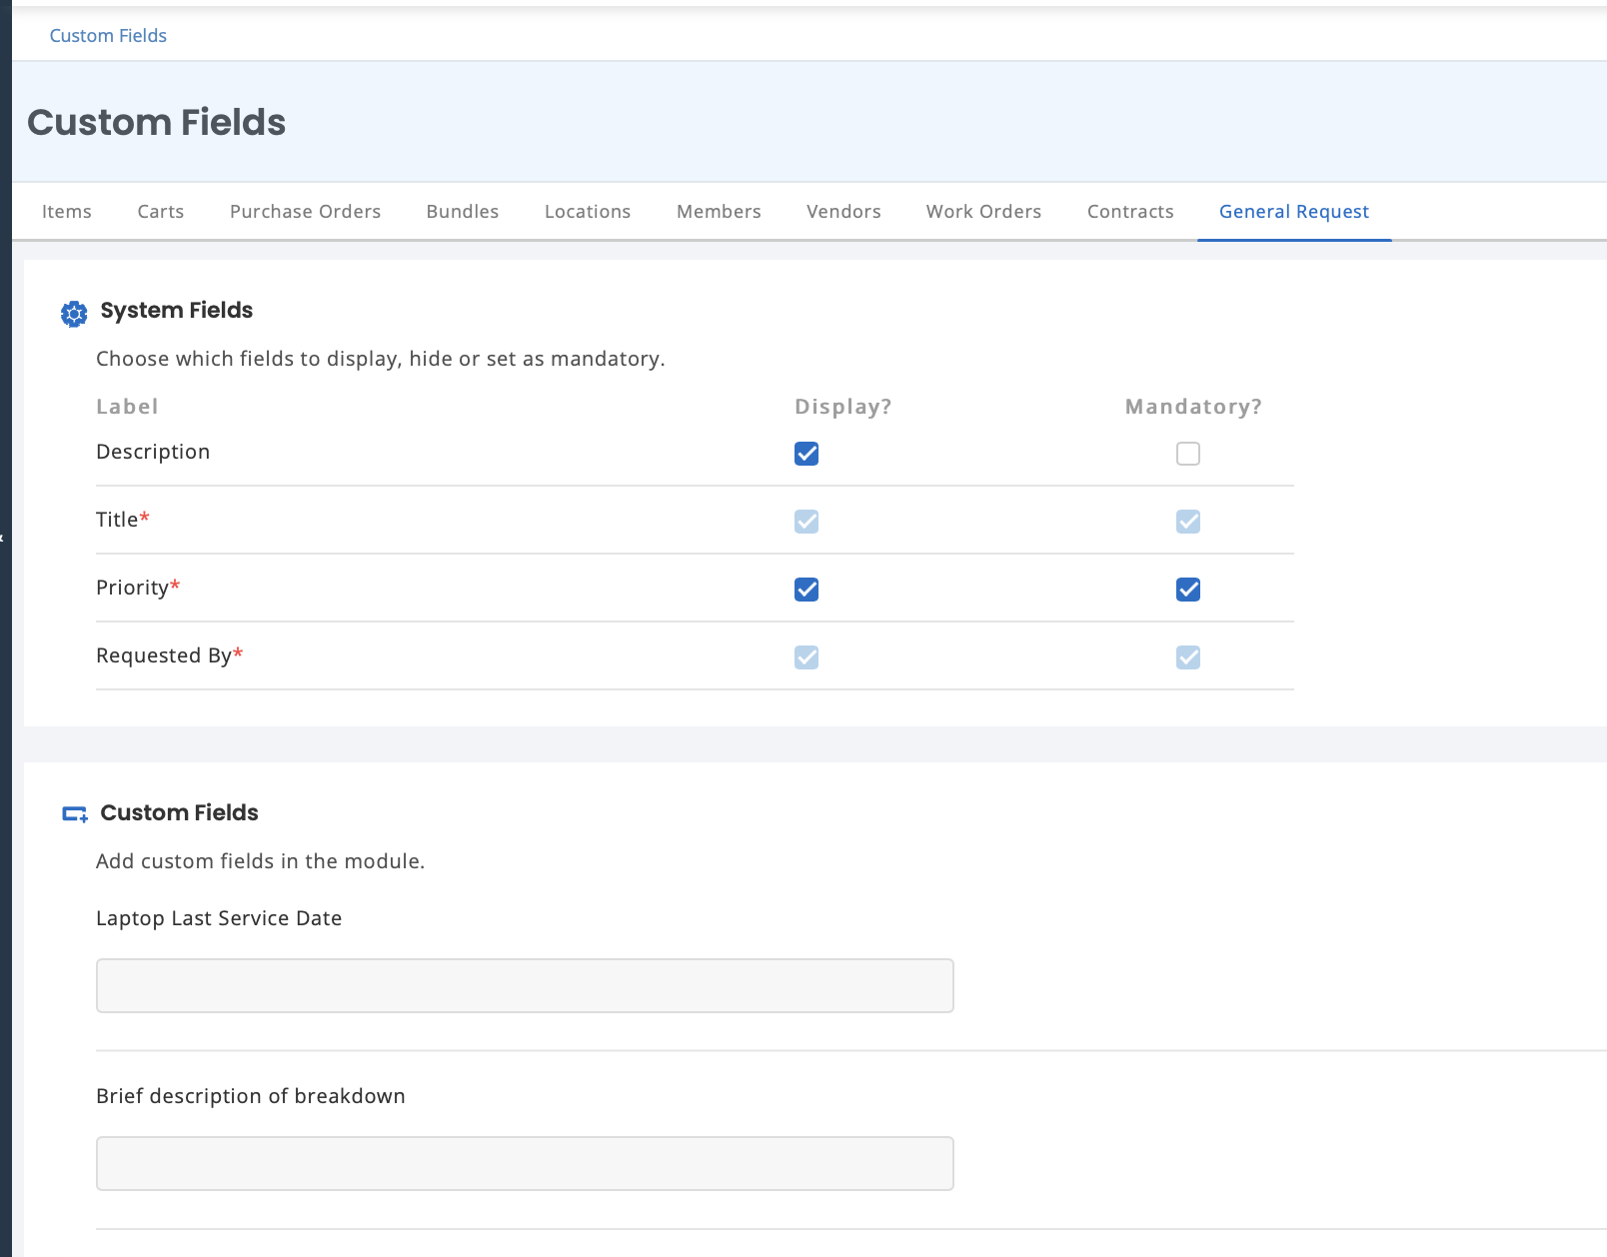
Task: Uncheck Display for the Description field
Action: (805, 454)
